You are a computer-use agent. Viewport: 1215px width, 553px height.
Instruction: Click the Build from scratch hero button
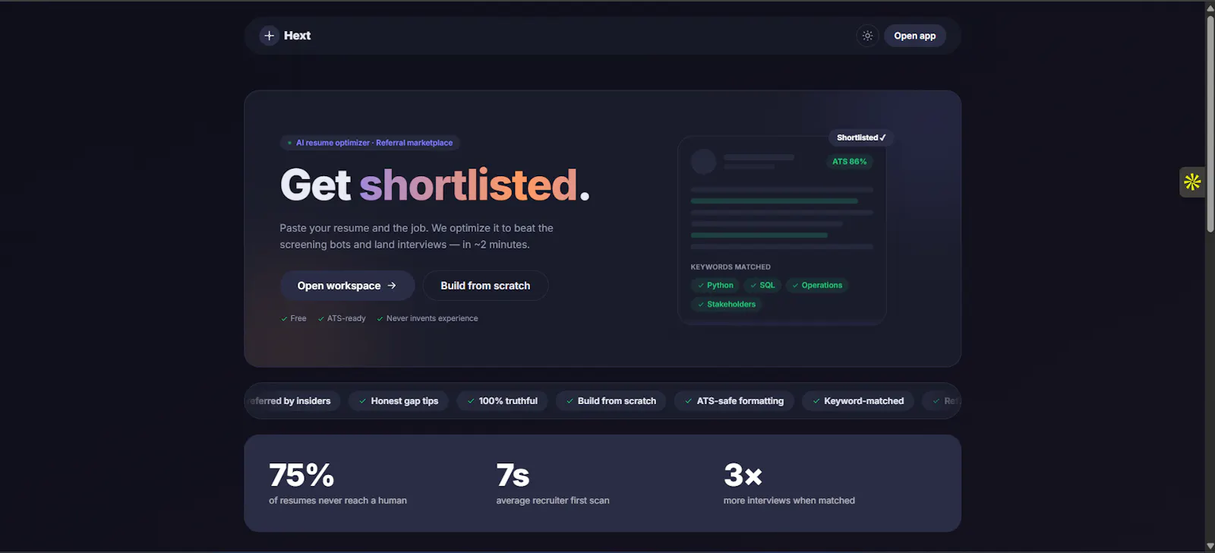(485, 286)
